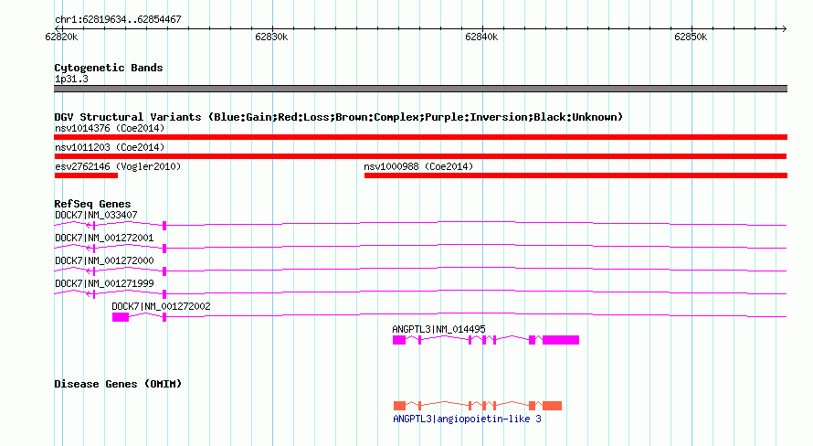Select the nsv1000988 (Coe2014) variant bar

tap(575, 175)
